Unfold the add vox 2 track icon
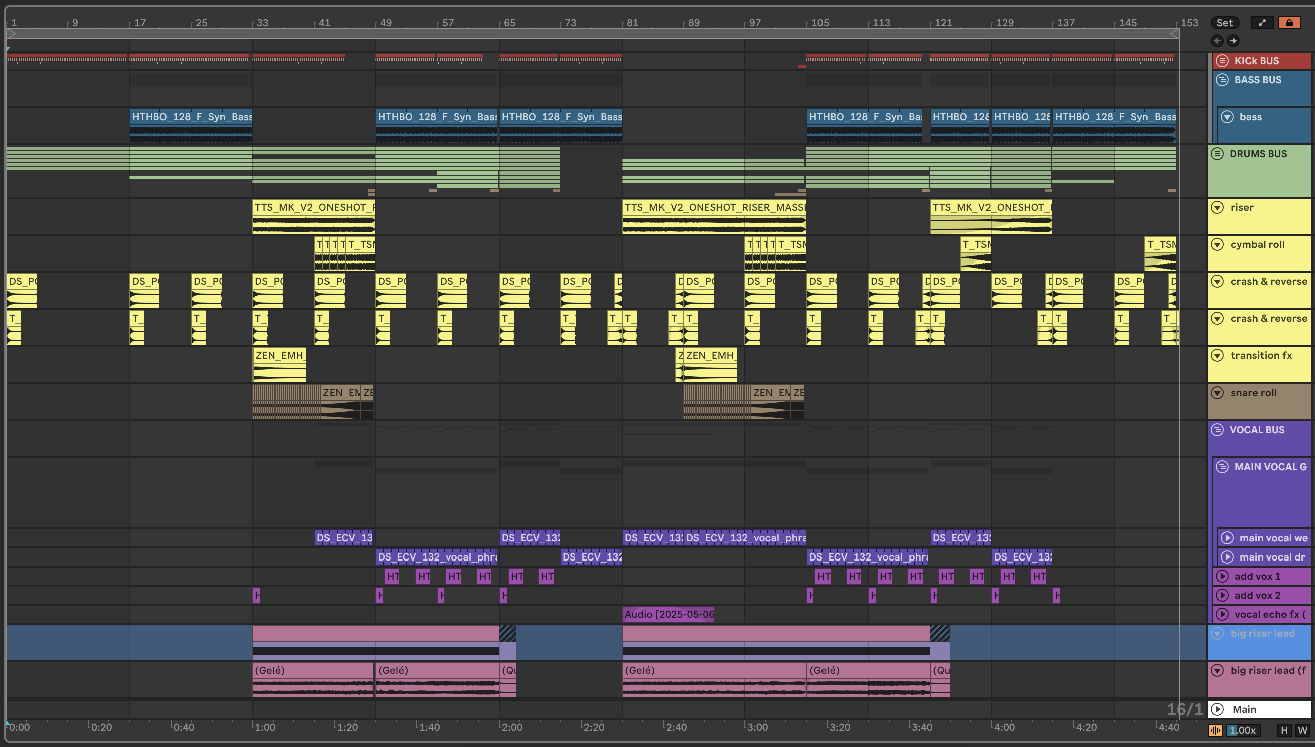This screenshot has width=1315, height=747. [x=1222, y=595]
